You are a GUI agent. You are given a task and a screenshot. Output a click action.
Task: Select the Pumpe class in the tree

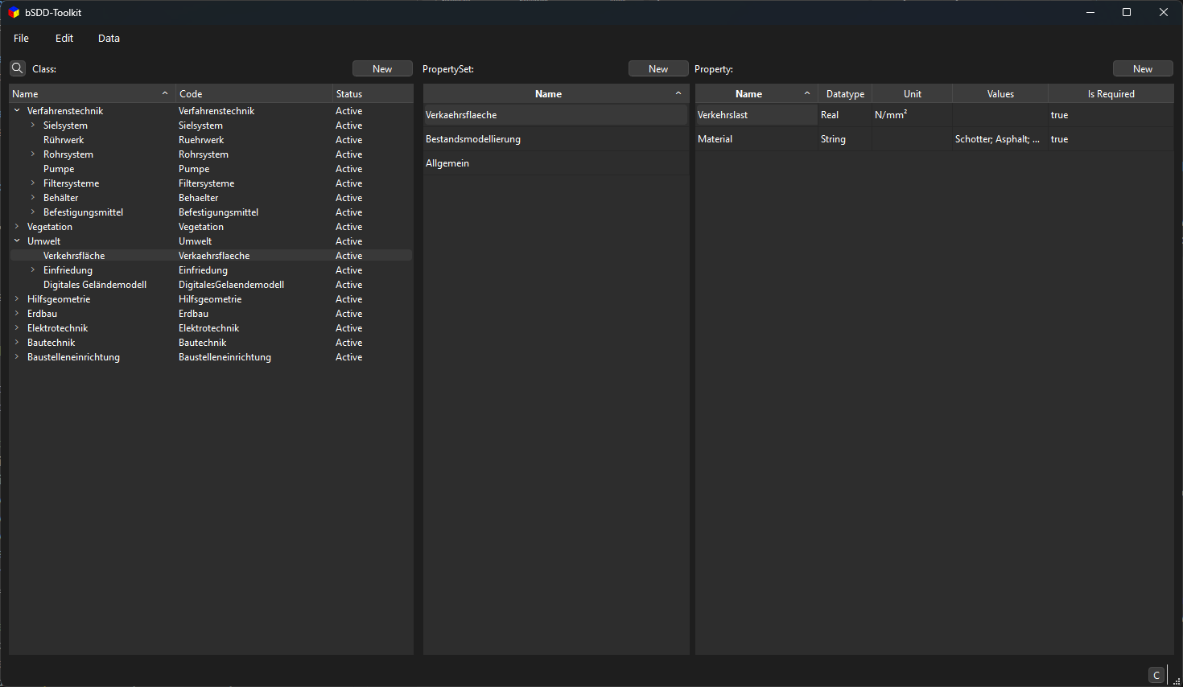(x=58, y=168)
